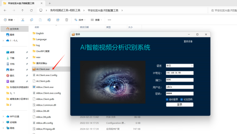Select the log folder

click(38, 45)
